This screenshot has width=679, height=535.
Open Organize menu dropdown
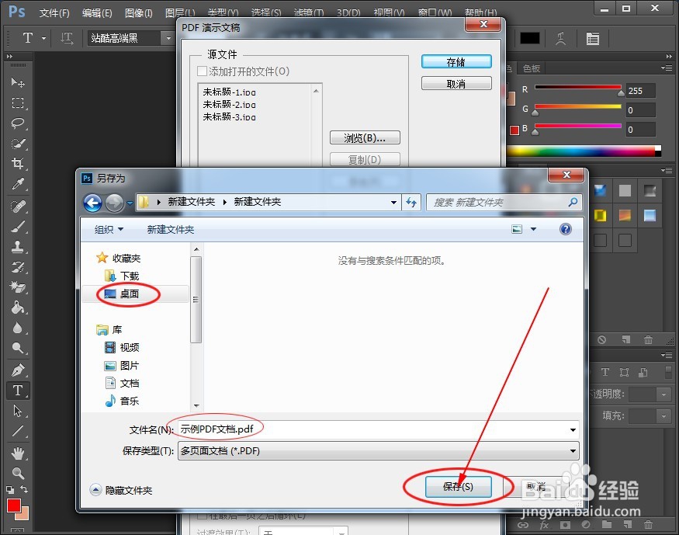[x=109, y=229]
